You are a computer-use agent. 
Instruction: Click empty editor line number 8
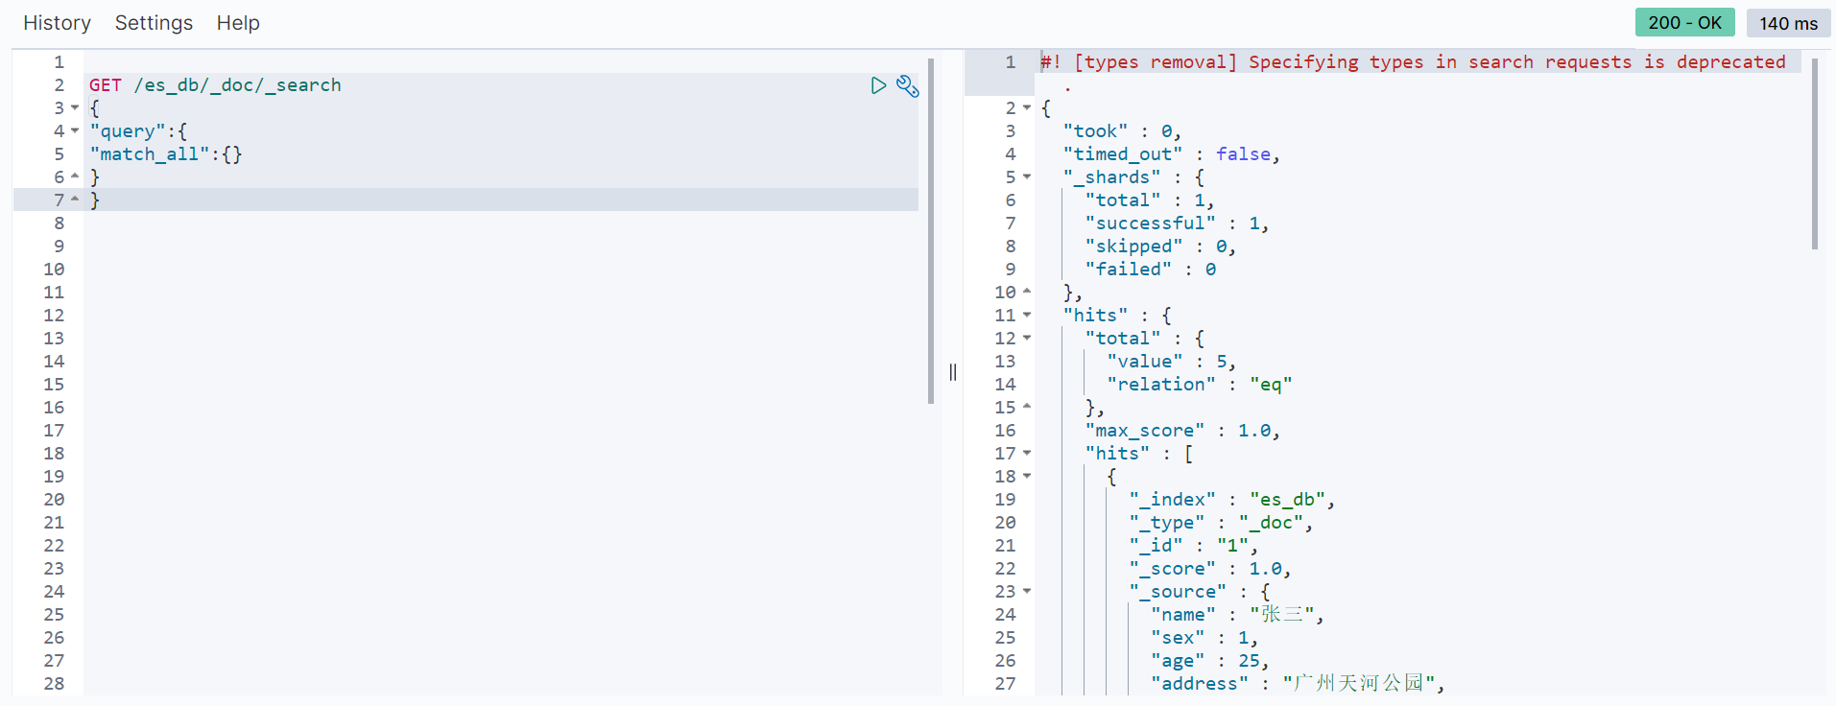point(59,224)
